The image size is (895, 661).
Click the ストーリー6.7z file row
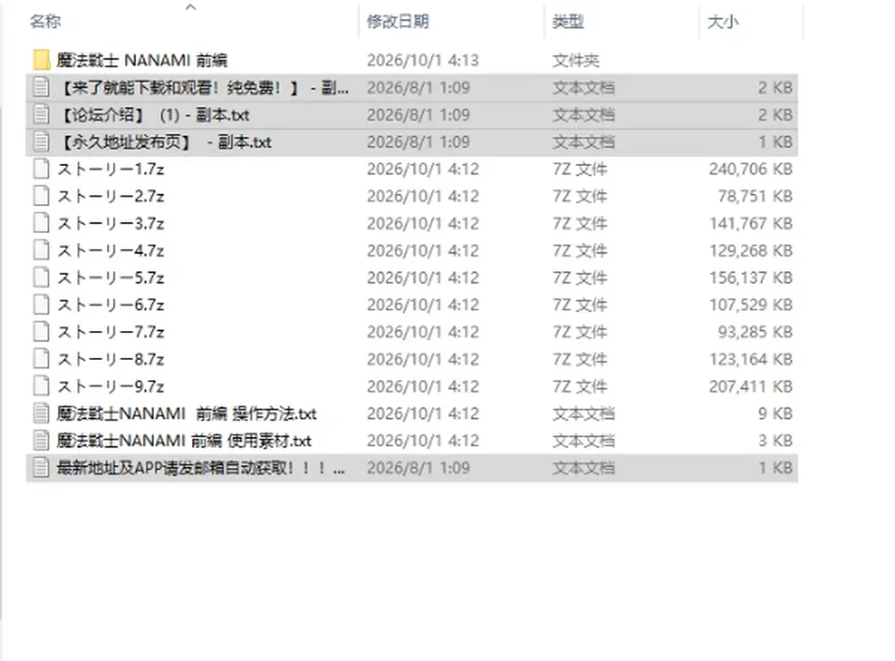coord(412,305)
